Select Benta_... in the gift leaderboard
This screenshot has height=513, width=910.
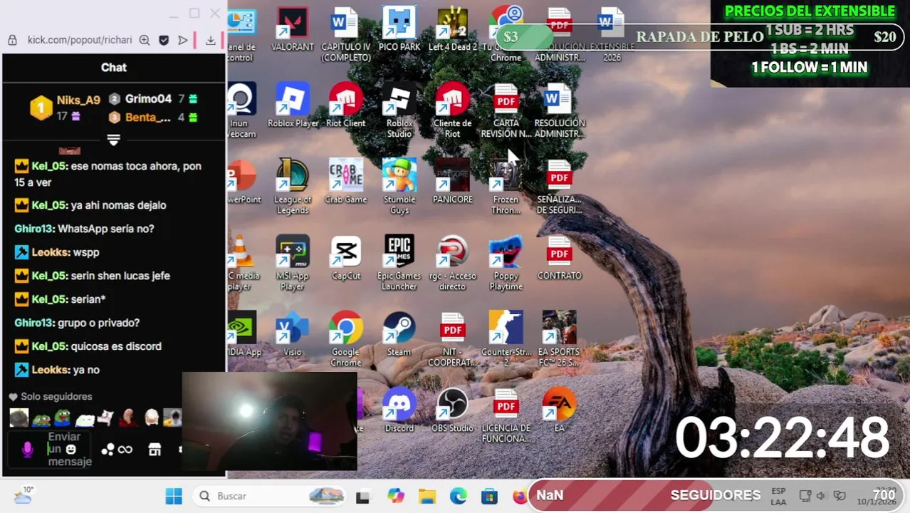148,118
